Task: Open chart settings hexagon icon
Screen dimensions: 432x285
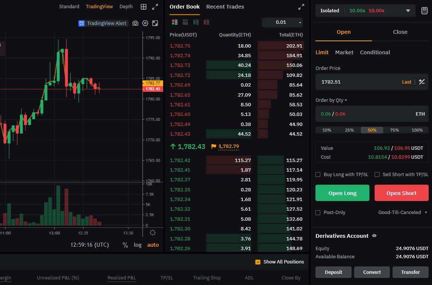Action: [145, 23]
